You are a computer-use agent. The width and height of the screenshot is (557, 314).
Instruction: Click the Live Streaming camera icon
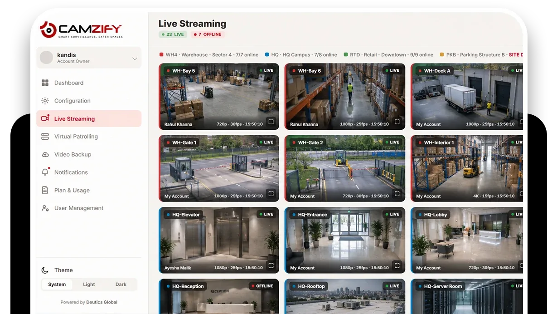click(45, 118)
